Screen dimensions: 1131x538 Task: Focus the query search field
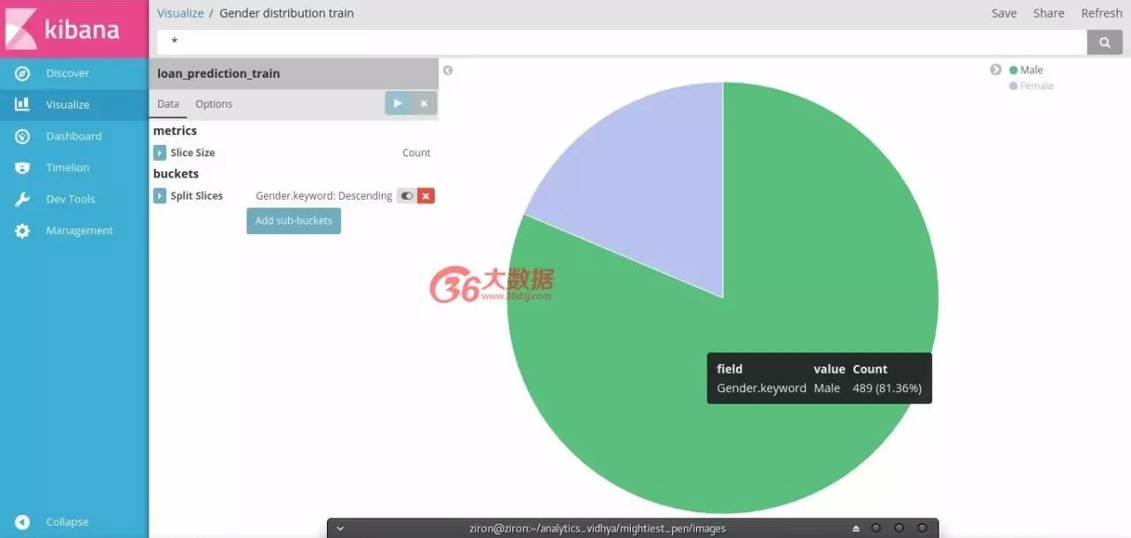click(x=622, y=42)
